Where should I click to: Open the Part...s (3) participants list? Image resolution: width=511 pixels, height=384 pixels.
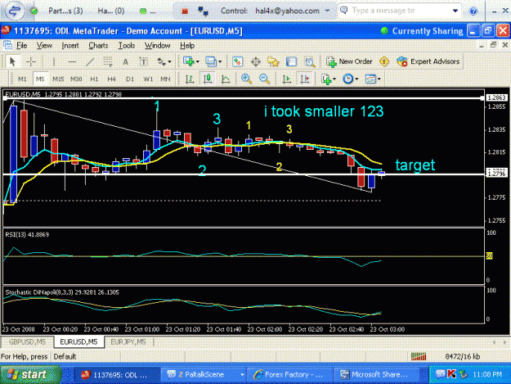point(65,11)
